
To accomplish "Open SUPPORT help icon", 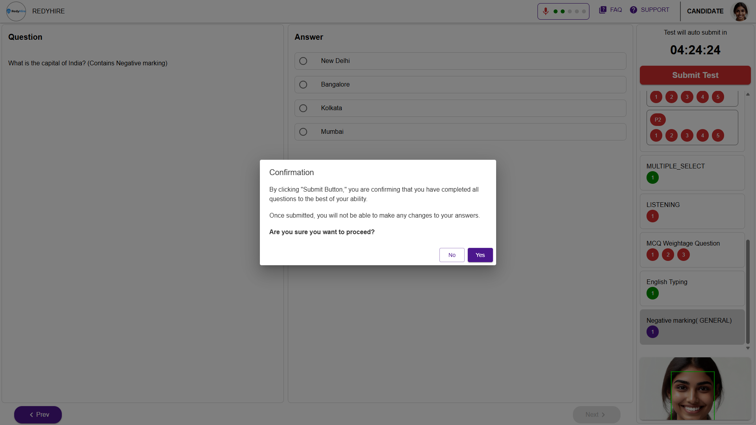I will click(633, 10).
